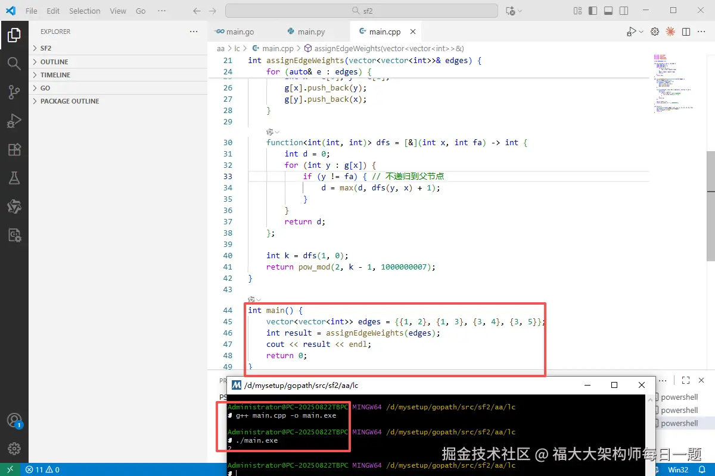715x476 pixels.
Task: Open the Run and Debug view
Action: (14, 121)
